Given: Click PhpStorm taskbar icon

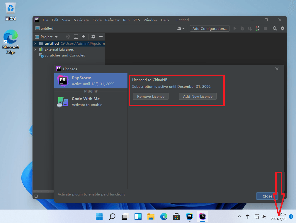Looking at the screenshot, I should (x=203, y=217).
